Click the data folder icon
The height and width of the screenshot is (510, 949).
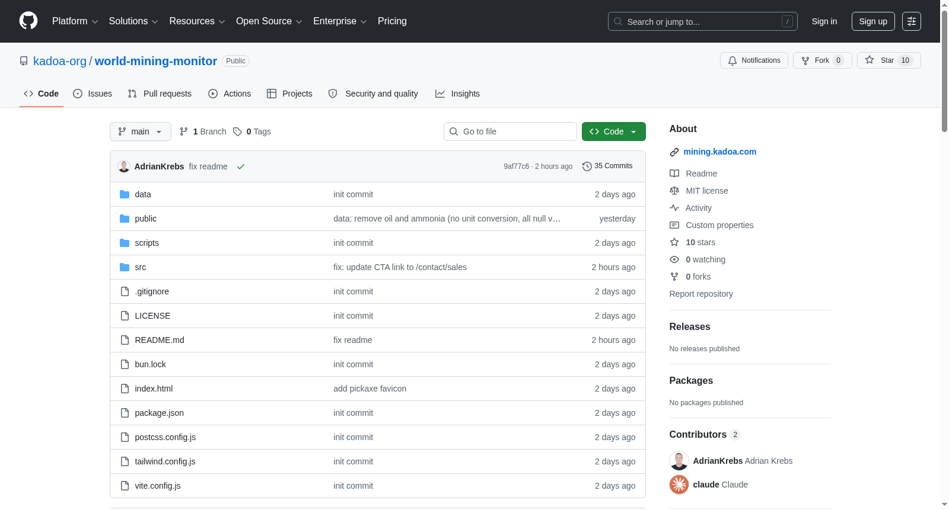click(x=125, y=194)
